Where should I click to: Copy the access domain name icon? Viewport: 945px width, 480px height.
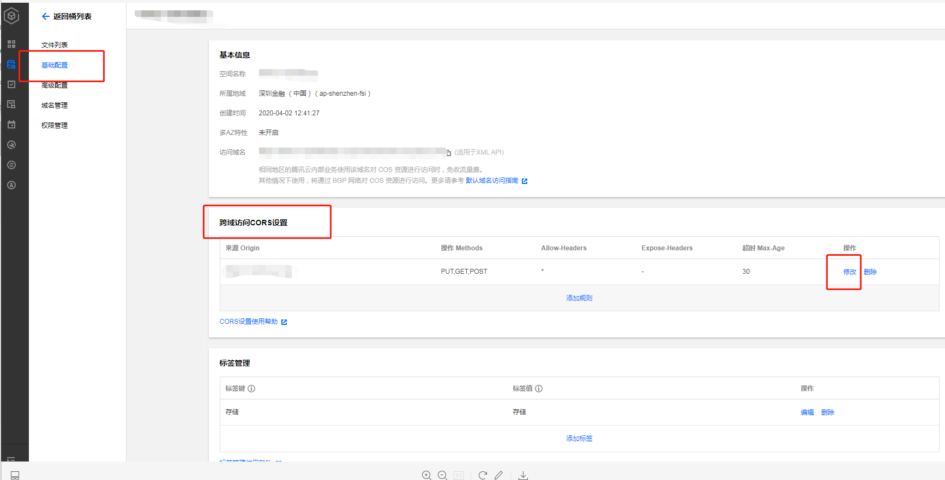[449, 153]
